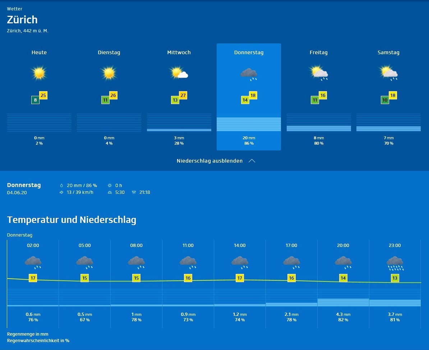Screen dimensions: 429x350
Task: Select the Heute day tab
Action: coord(39,52)
